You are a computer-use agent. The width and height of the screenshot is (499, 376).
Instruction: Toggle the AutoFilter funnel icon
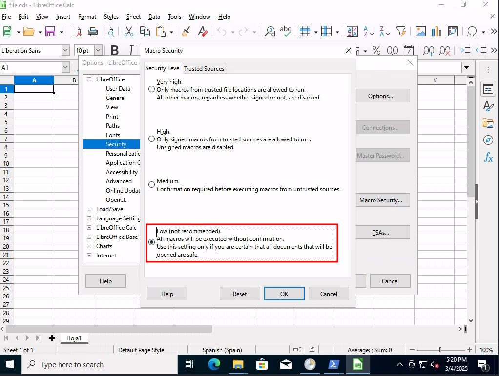click(x=401, y=32)
